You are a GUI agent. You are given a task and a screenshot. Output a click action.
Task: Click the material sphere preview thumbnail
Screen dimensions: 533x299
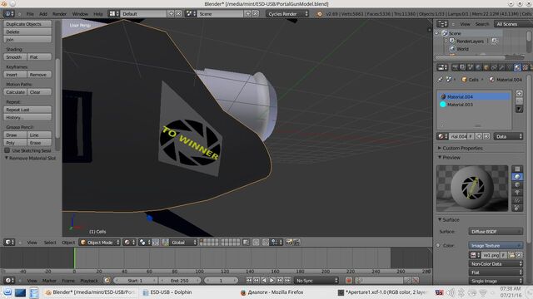[x=472, y=189]
